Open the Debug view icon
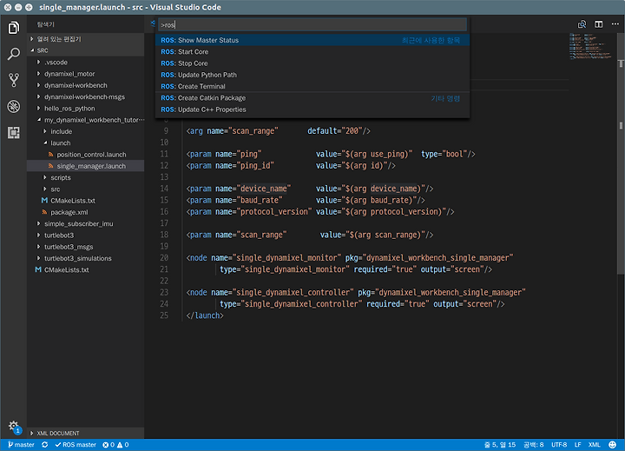Viewport: 625px width, 451px height. 14,107
